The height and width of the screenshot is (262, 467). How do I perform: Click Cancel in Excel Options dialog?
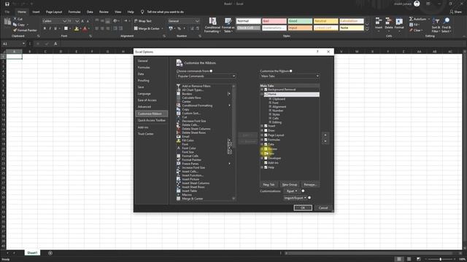click(323, 207)
